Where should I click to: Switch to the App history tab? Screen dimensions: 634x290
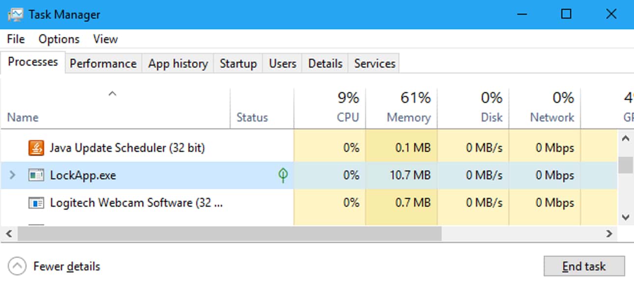pyautogui.click(x=178, y=64)
